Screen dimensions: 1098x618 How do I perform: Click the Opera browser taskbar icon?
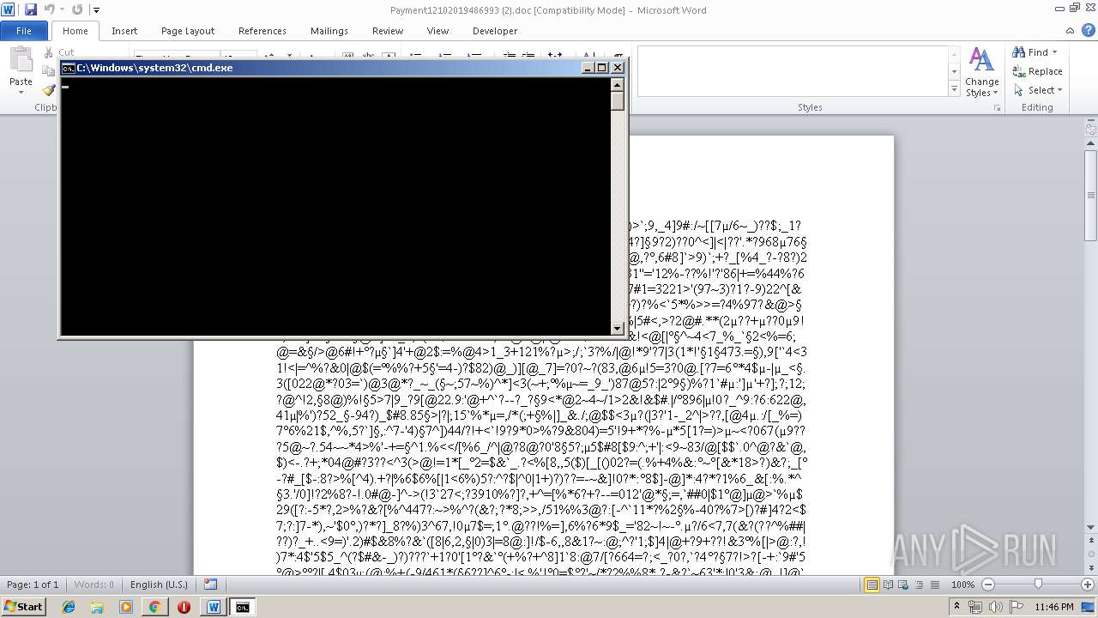click(184, 607)
